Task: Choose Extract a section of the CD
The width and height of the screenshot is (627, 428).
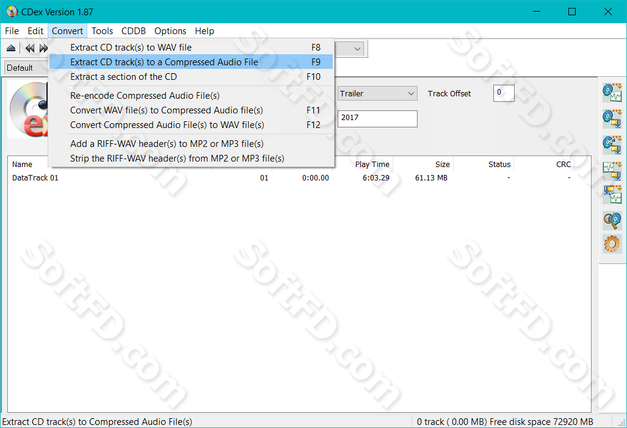Action: [x=191, y=77]
